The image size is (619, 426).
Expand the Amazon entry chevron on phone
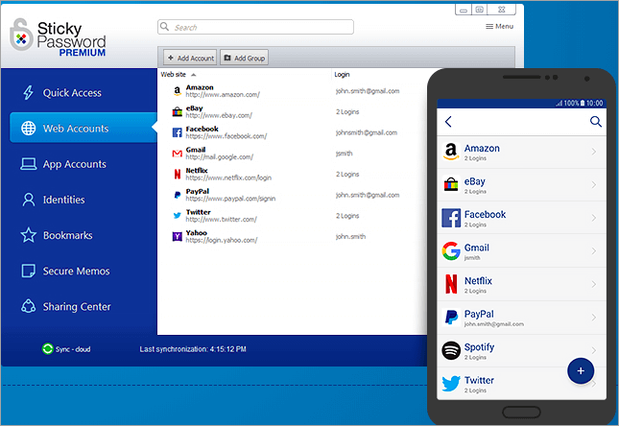[594, 152]
